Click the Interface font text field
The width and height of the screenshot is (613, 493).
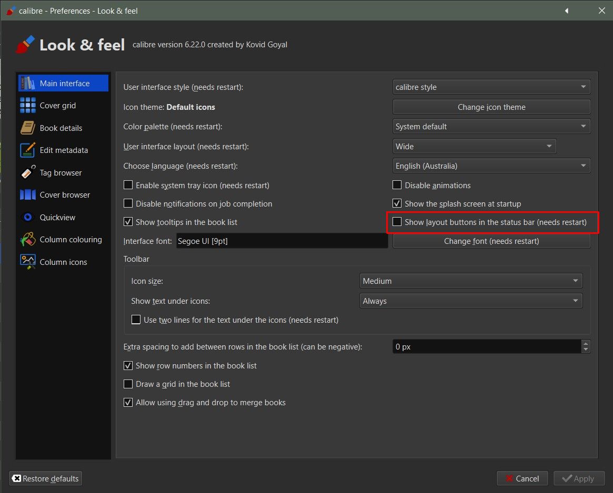282,241
